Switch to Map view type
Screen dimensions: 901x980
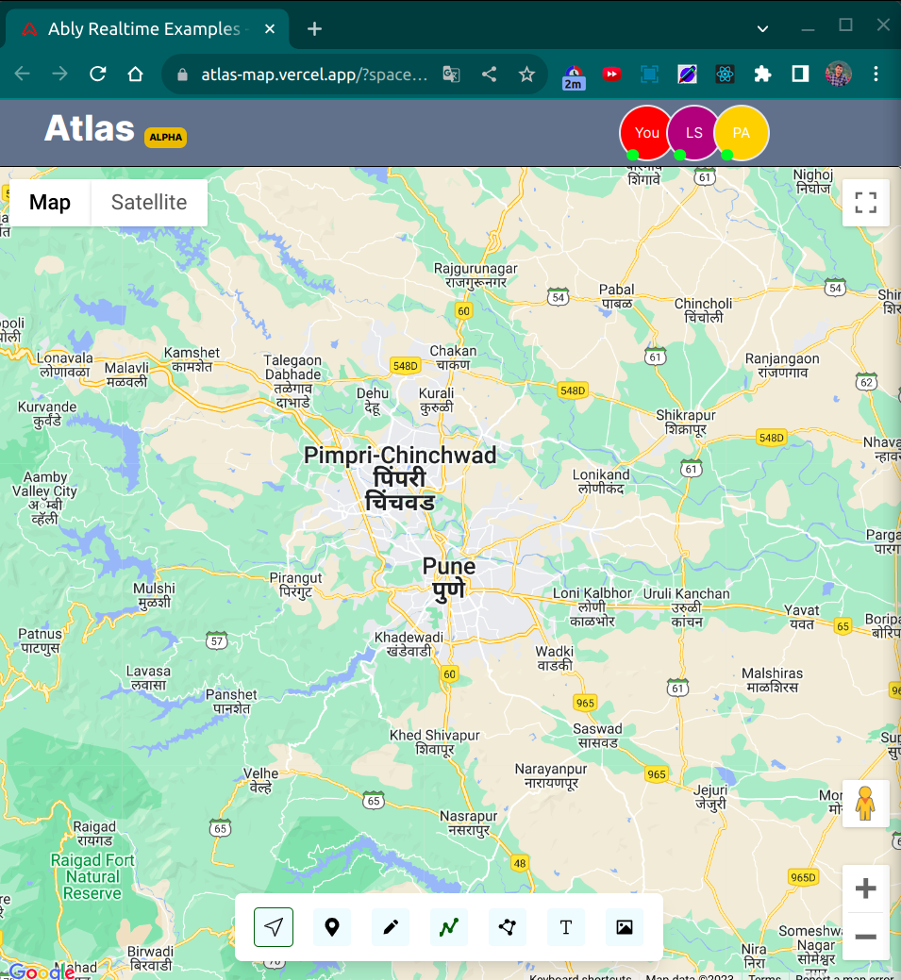(50, 203)
